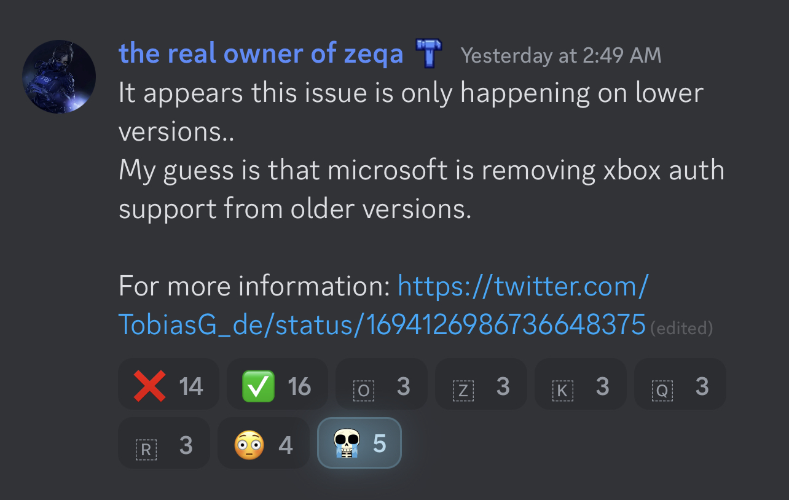Click the letter O reaction
The width and height of the screenshot is (789, 500).
381,385
